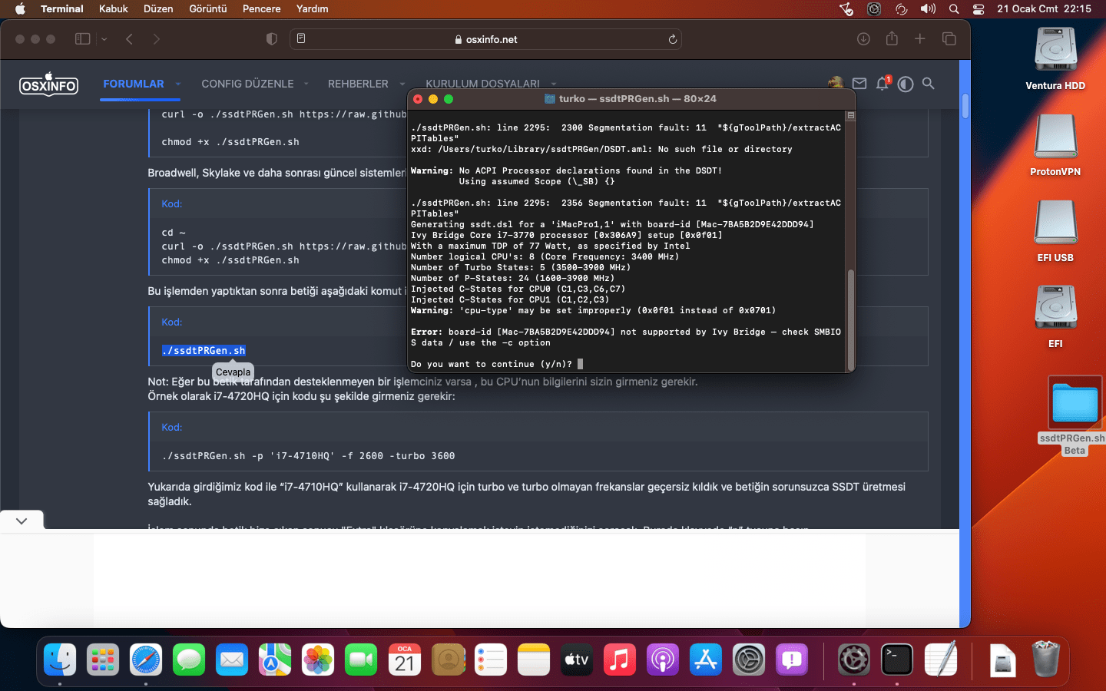Click the Terminal window scrollbar thumb
This screenshot has width=1106, height=691.
click(850, 319)
